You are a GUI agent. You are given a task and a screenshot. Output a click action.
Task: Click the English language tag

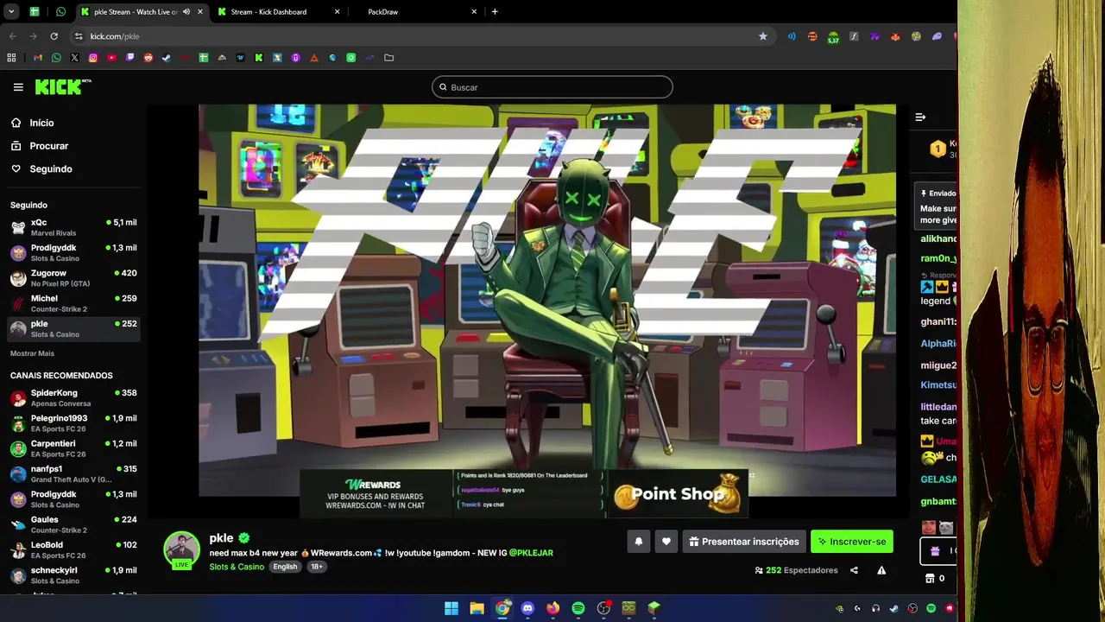click(285, 567)
